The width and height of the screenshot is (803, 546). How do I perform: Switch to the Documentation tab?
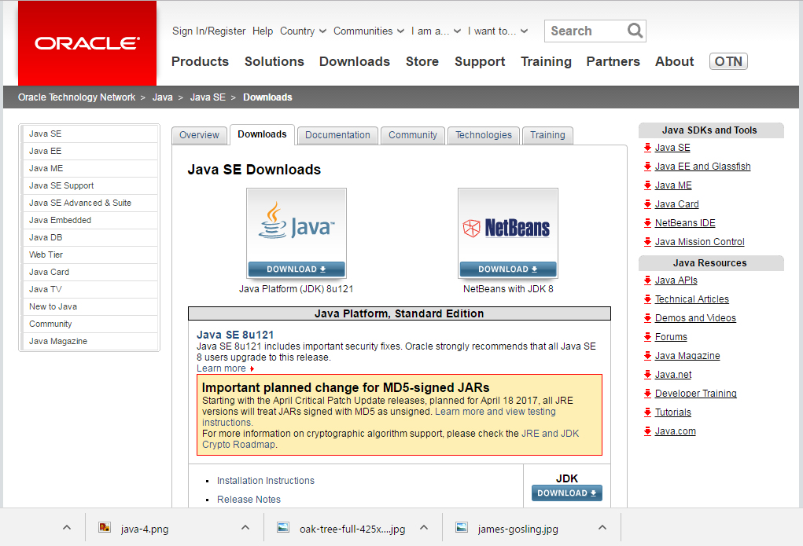tap(337, 134)
